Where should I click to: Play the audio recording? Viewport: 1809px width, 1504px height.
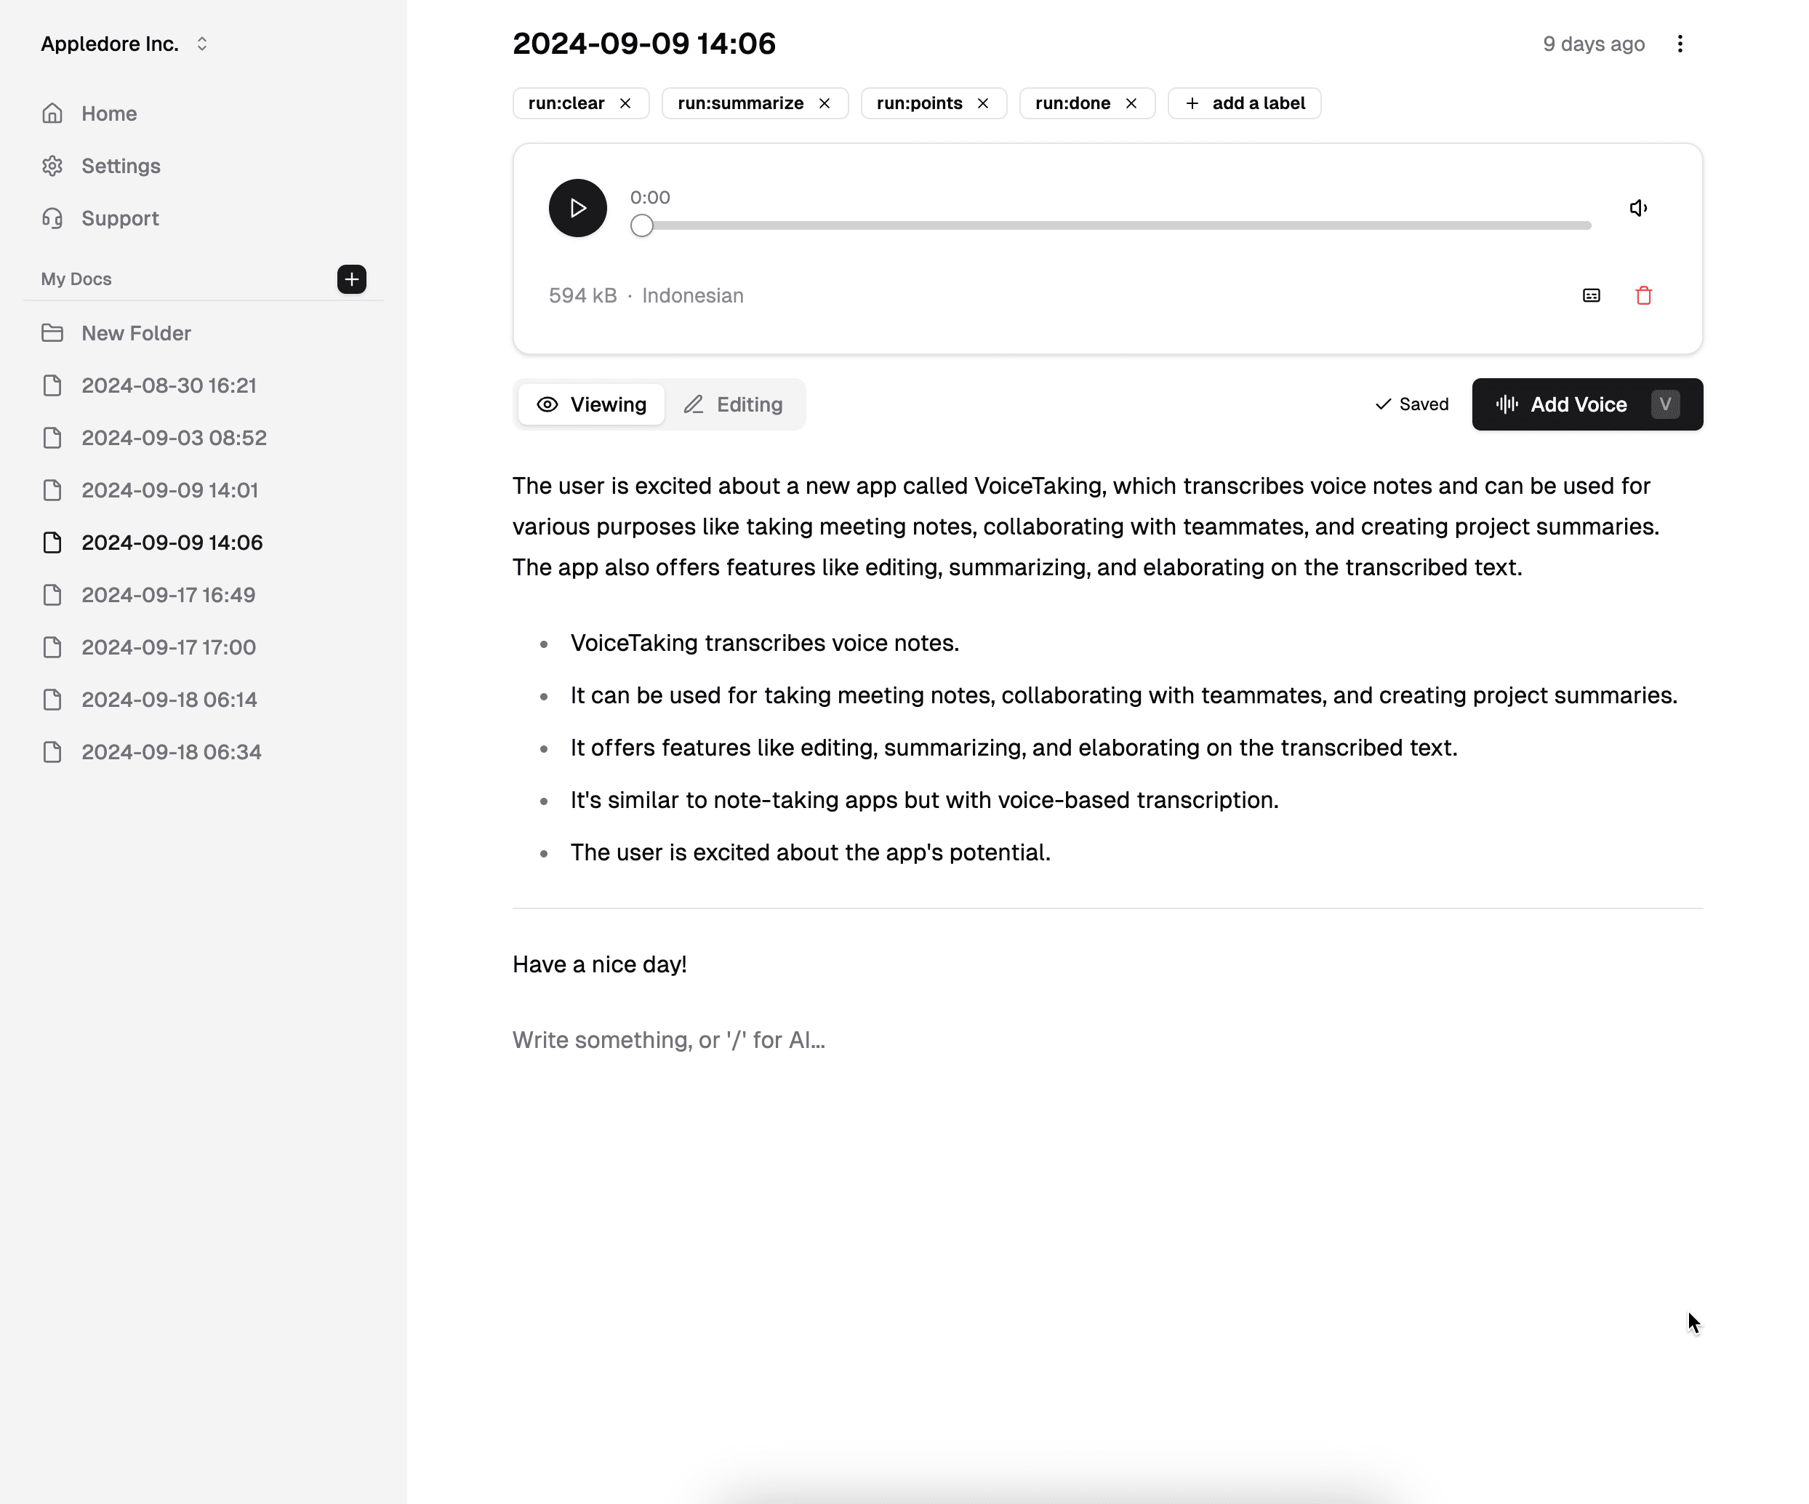pyautogui.click(x=577, y=208)
